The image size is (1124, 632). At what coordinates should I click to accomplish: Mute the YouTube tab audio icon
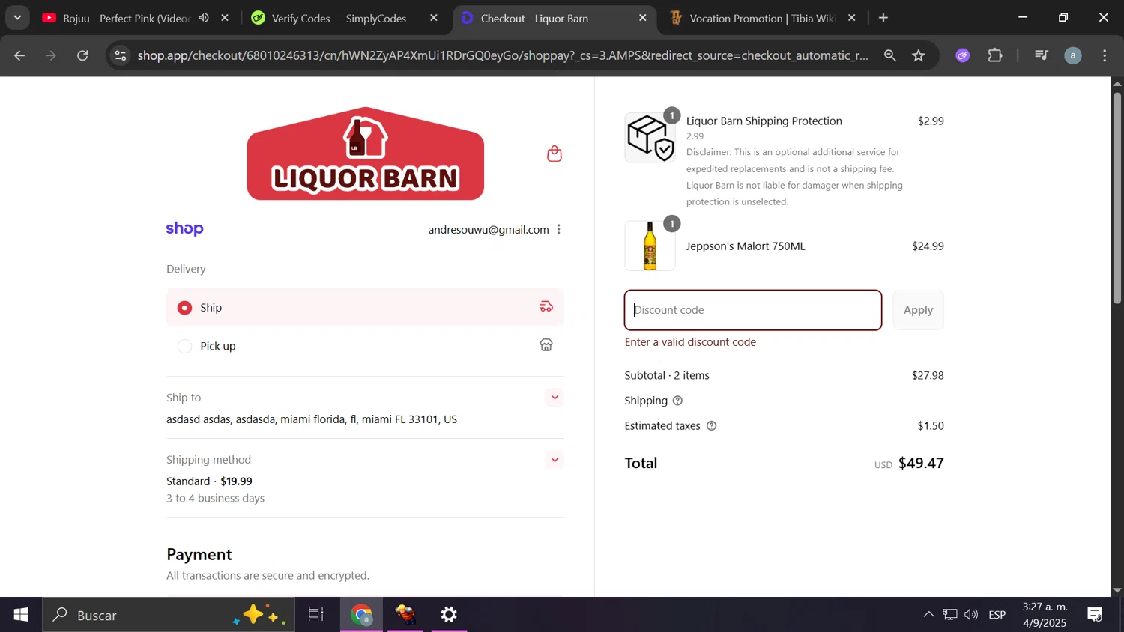click(204, 18)
